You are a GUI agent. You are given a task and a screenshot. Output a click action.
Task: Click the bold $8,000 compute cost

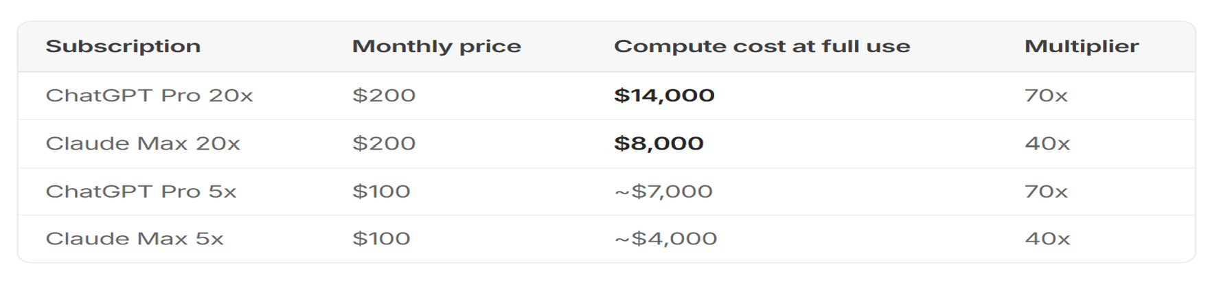[x=659, y=143]
